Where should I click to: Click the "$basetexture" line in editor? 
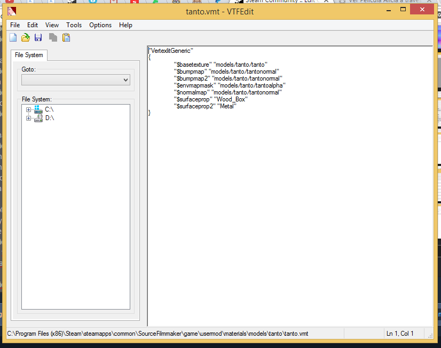[x=220, y=65]
